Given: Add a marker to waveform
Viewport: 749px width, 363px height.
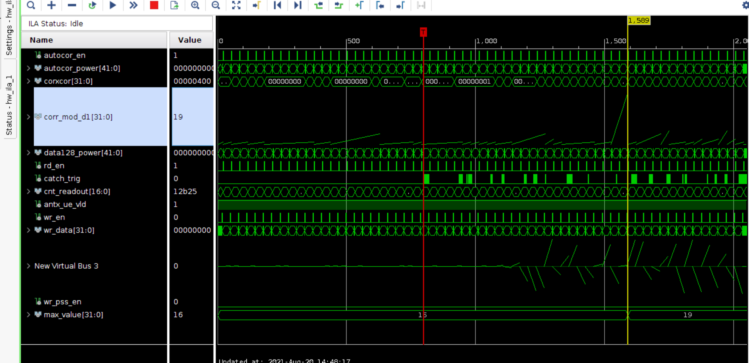Looking at the screenshot, I should tap(359, 5).
